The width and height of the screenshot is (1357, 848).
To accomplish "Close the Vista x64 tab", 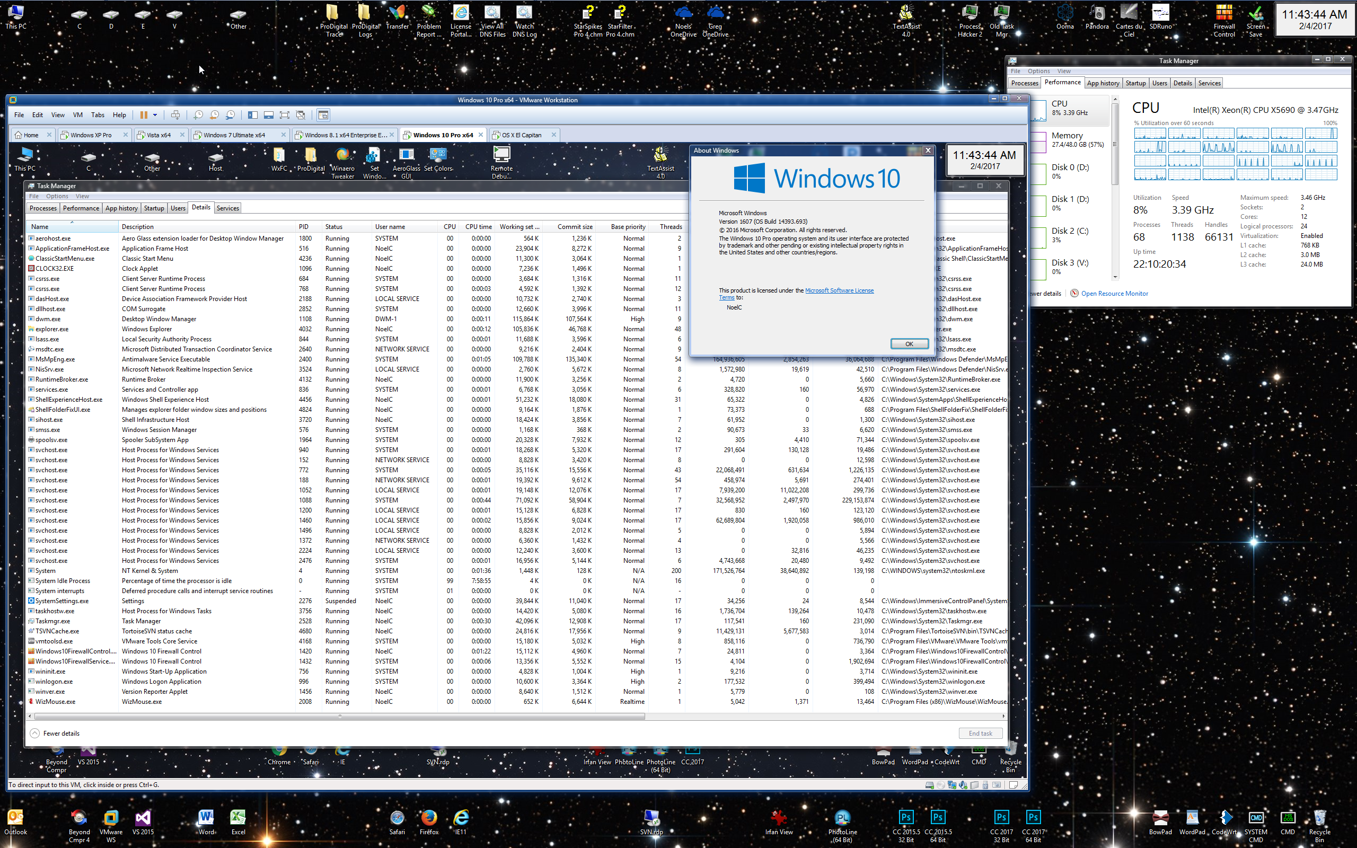I will pos(182,135).
